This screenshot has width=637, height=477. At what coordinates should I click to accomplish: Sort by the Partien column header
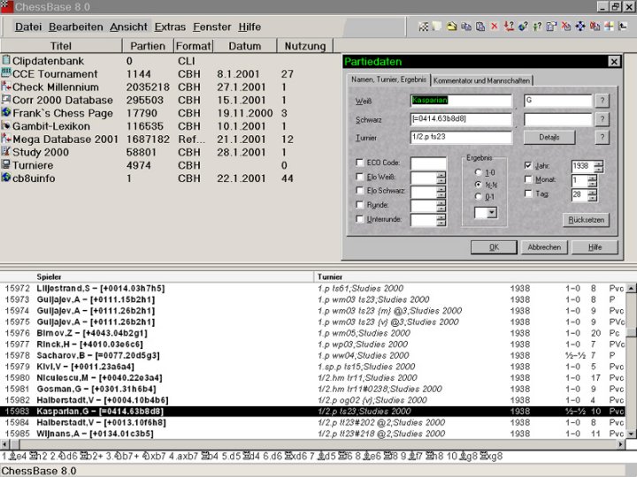click(x=148, y=46)
